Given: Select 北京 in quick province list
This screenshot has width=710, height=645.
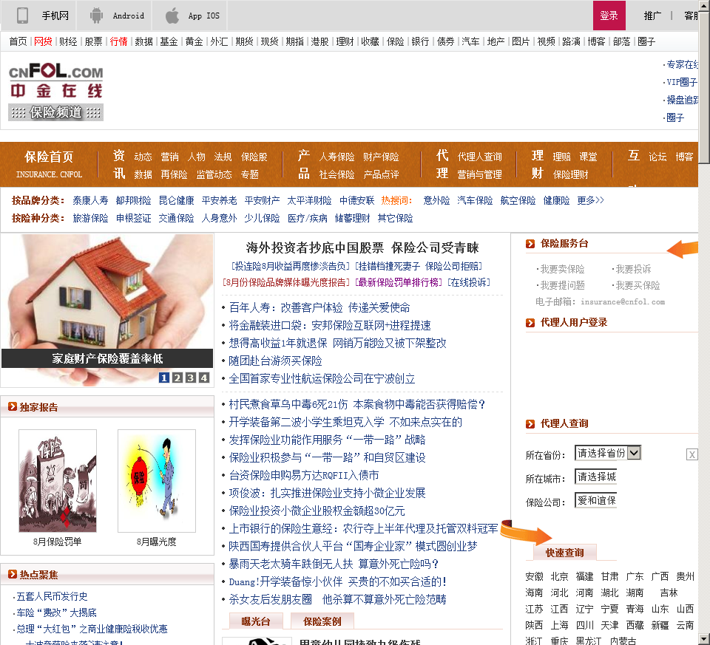Looking at the screenshot, I should (x=559, y=577).
